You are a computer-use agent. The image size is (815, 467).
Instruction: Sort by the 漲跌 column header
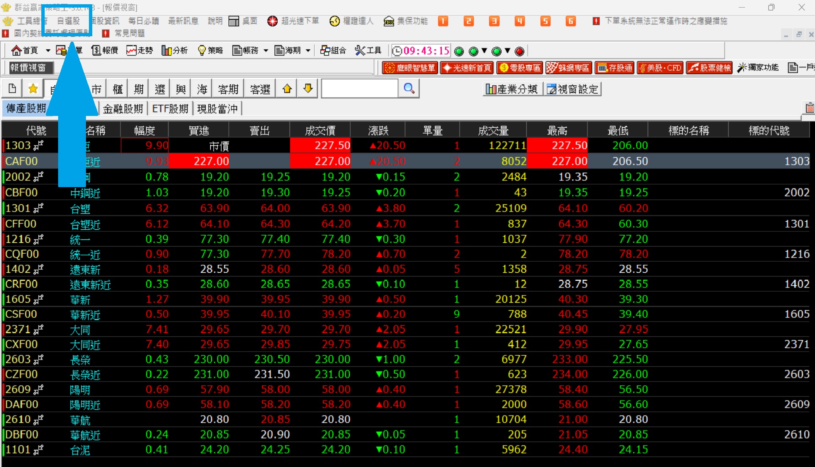click(x=378, y=130)
